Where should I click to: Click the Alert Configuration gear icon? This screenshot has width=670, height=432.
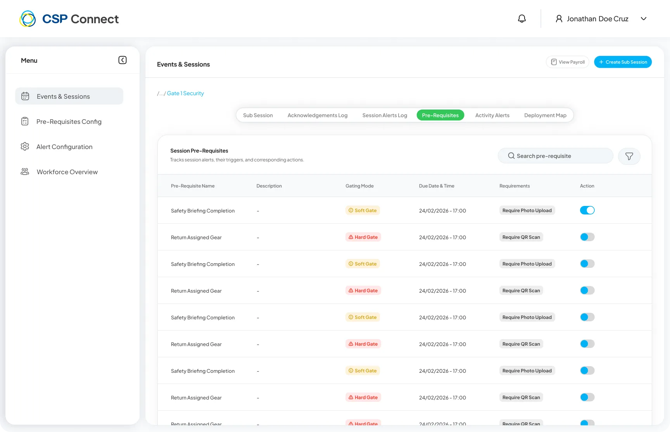(25, 147)
